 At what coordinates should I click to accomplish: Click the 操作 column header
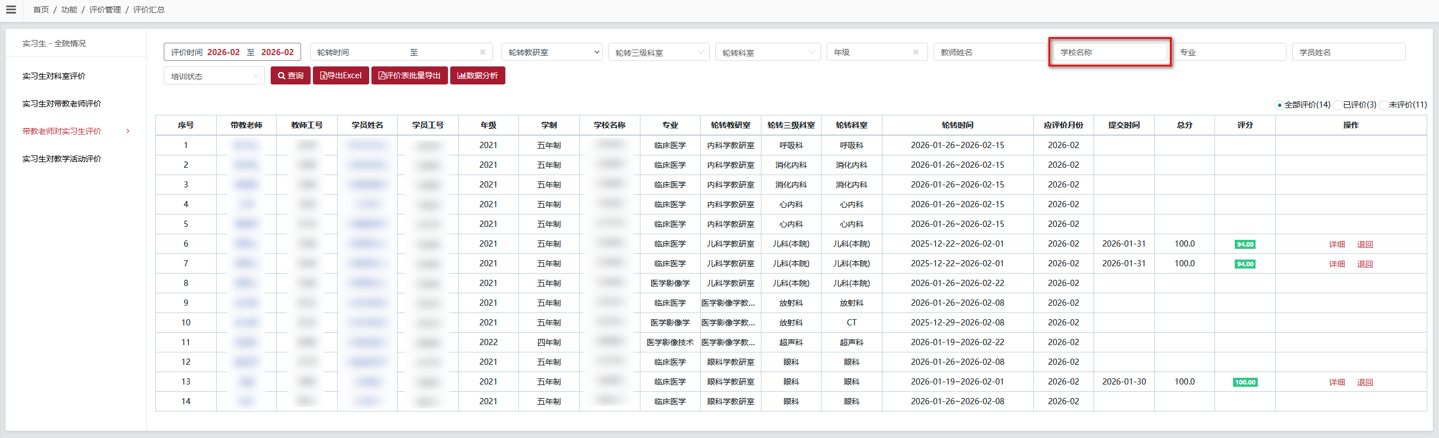click(x=1351, y=125)
